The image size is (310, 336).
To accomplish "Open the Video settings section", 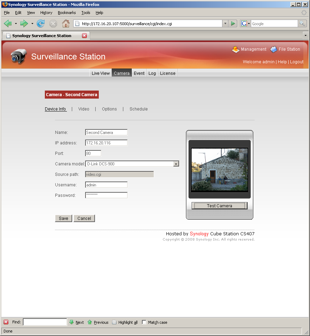I will 84,109.
